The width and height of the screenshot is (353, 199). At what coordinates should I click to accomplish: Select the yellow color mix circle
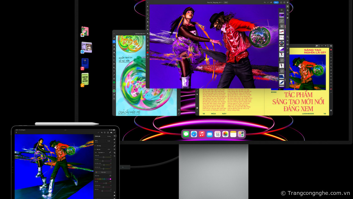(100, 179)
